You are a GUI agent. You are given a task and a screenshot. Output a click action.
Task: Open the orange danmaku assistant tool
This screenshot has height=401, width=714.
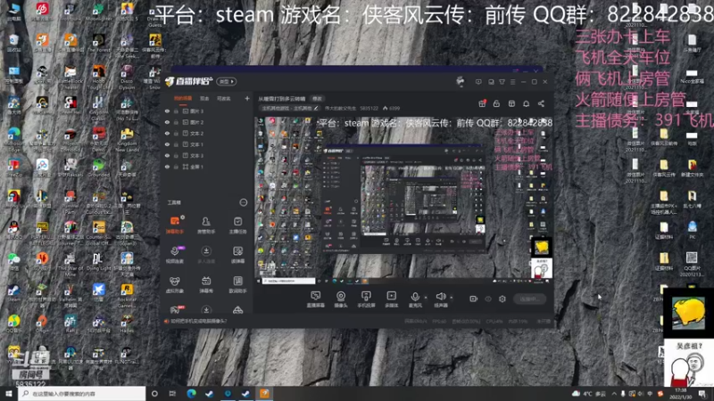[x=174, y=225]
